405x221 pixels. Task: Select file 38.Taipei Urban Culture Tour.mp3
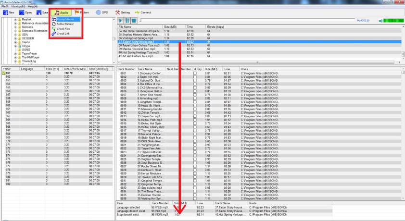click(x=259, y=45)
